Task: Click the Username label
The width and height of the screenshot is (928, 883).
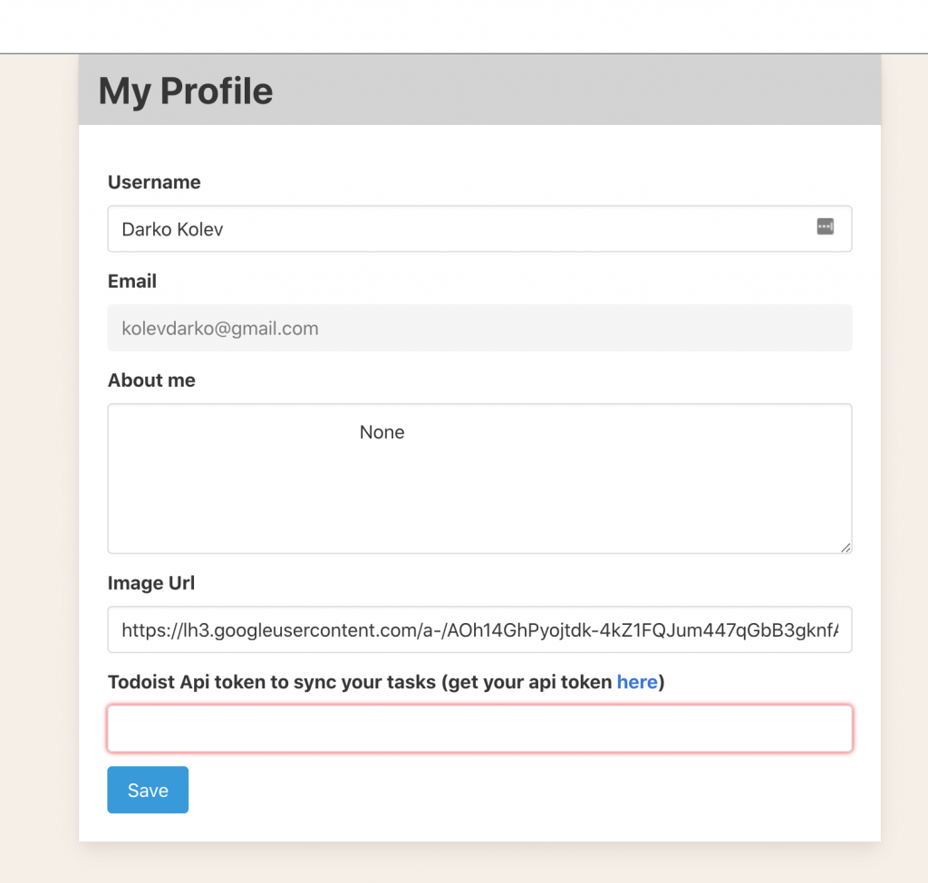Action: coord(154,182)
